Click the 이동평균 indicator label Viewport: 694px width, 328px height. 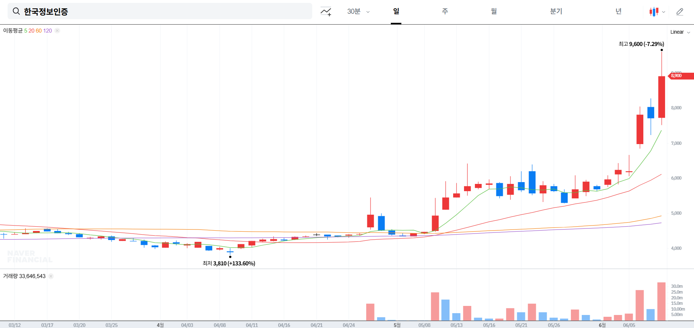point(13,31)
